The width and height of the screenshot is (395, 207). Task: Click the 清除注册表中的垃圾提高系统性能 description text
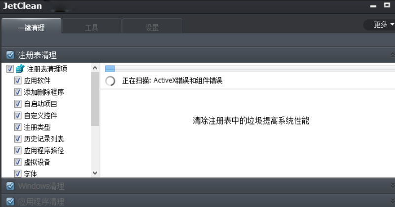pos(251,121)
